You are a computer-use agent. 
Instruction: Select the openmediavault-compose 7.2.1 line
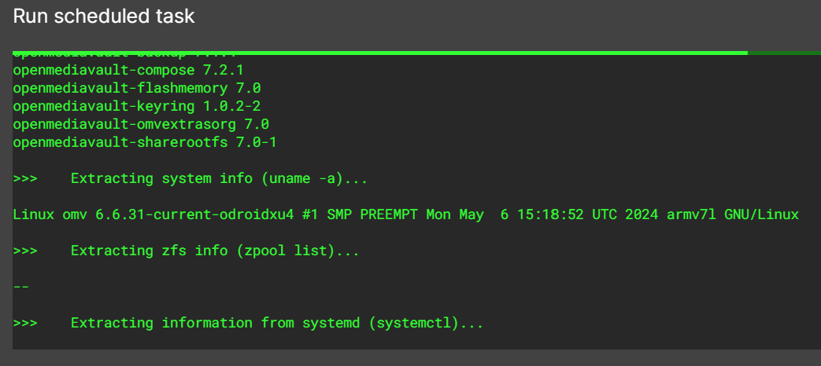pyautogui.click(x=128, y=70)
